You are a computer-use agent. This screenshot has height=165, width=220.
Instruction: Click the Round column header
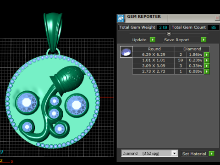pos(154,49)
